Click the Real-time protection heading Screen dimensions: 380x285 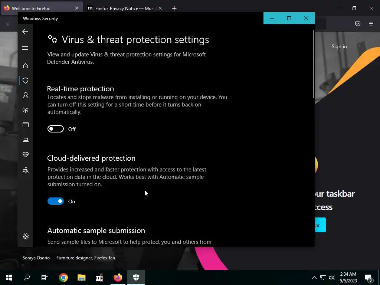[80, 89]
